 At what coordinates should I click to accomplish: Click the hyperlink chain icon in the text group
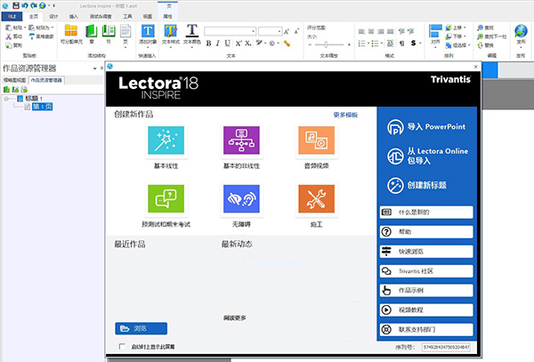tap(287, 44)
